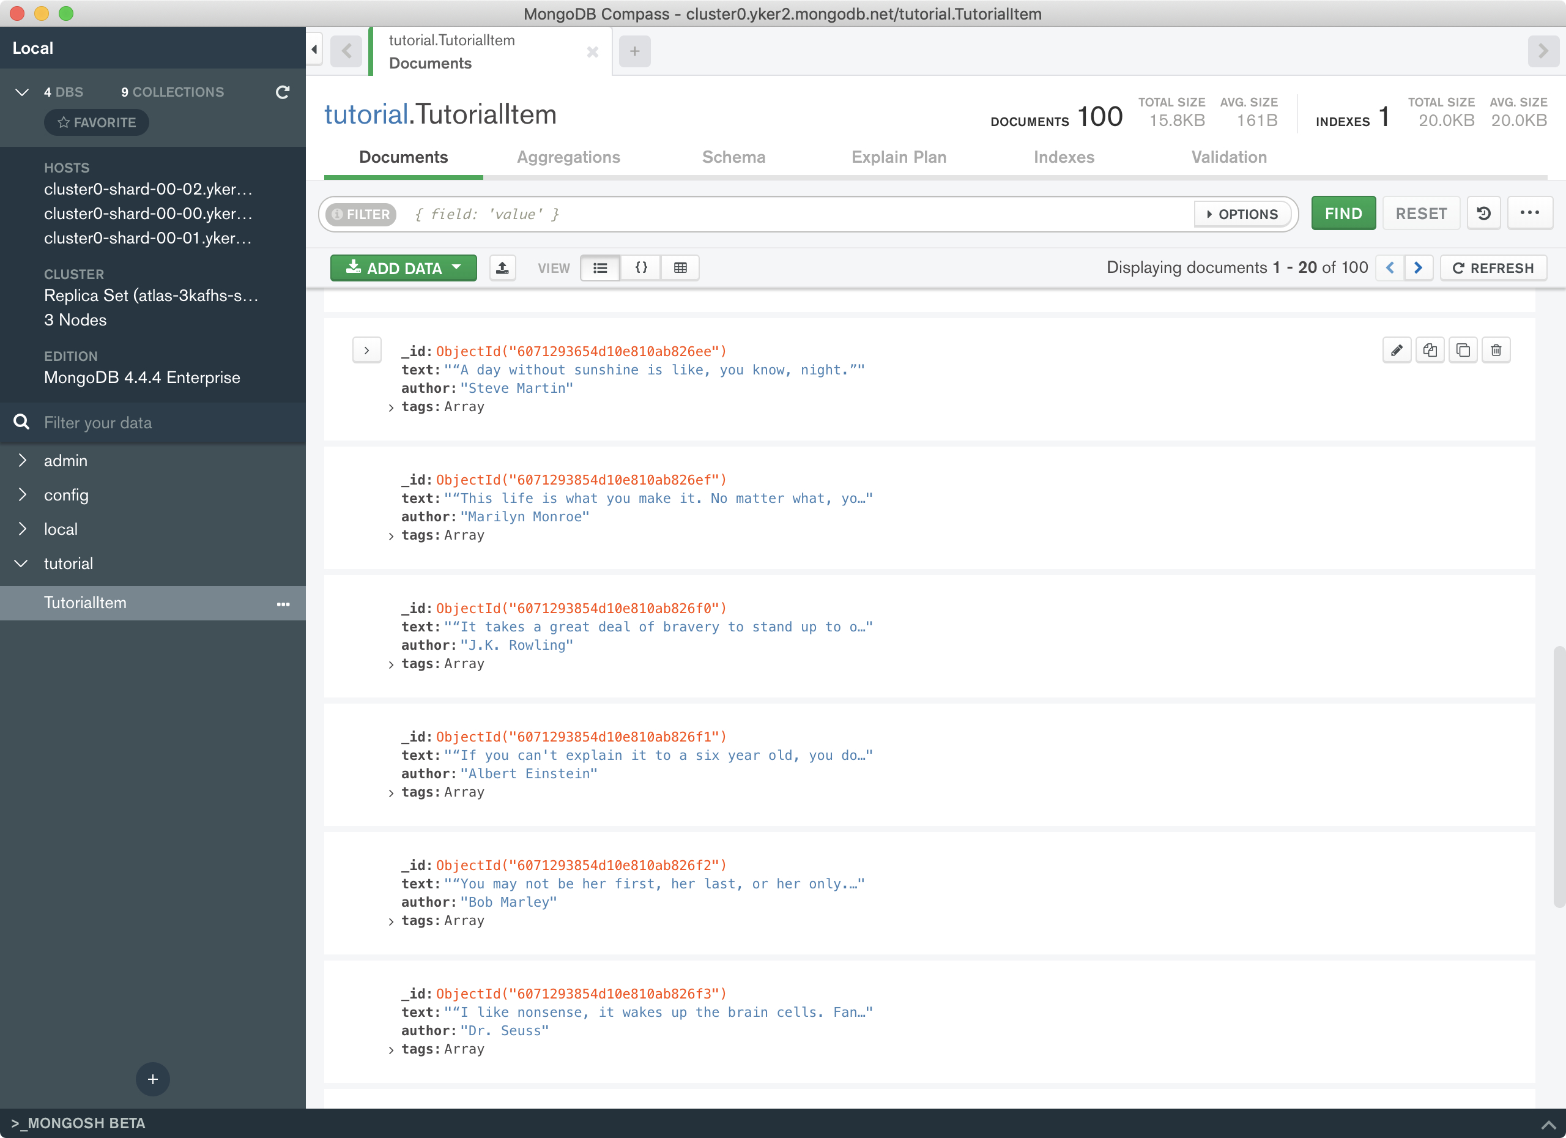
Task: Open a new tab with plus button
Action: click(x=634, y=51)
